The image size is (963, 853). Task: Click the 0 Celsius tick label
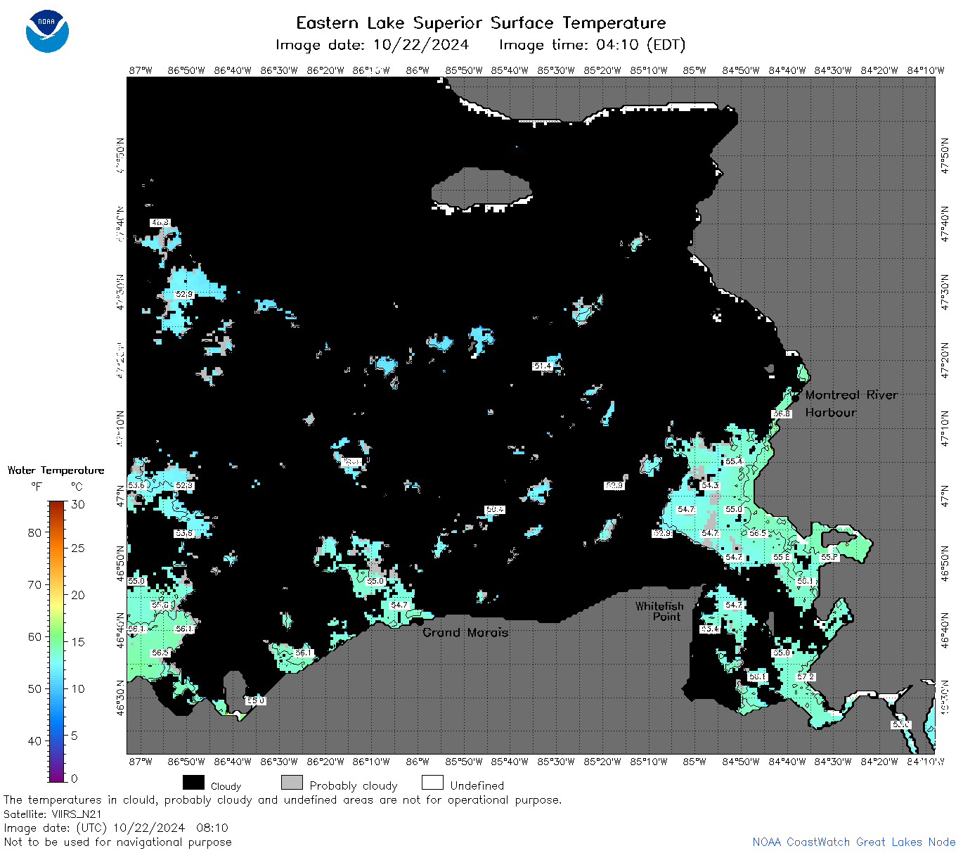75,778
